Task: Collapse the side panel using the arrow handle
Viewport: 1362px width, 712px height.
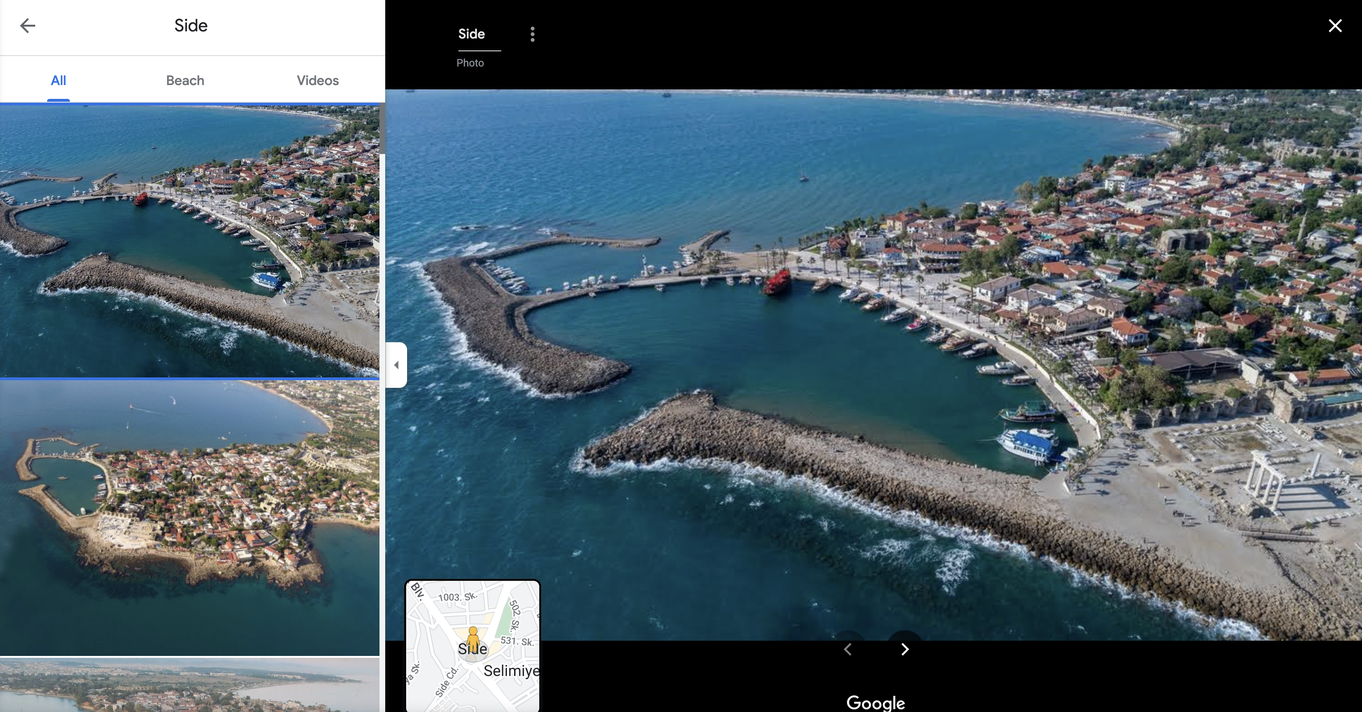Action: 396,365
